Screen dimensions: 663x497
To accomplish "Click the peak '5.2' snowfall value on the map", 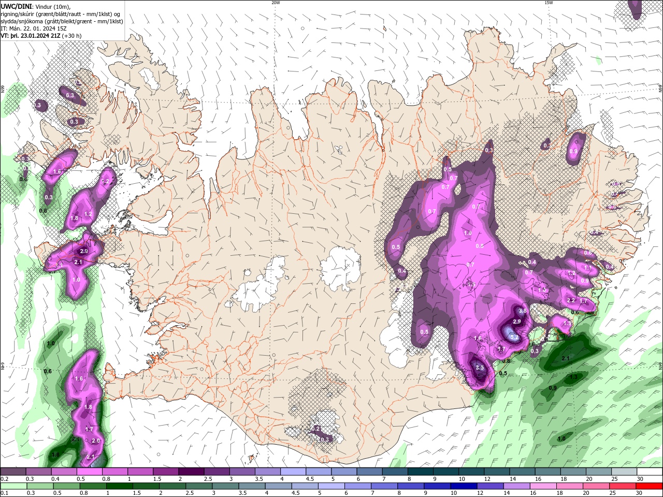I will 514,338.
